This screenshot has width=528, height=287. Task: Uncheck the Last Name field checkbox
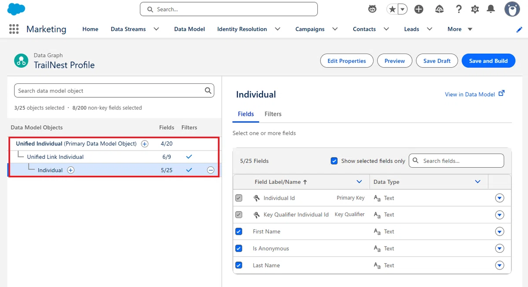pos(239,265)
